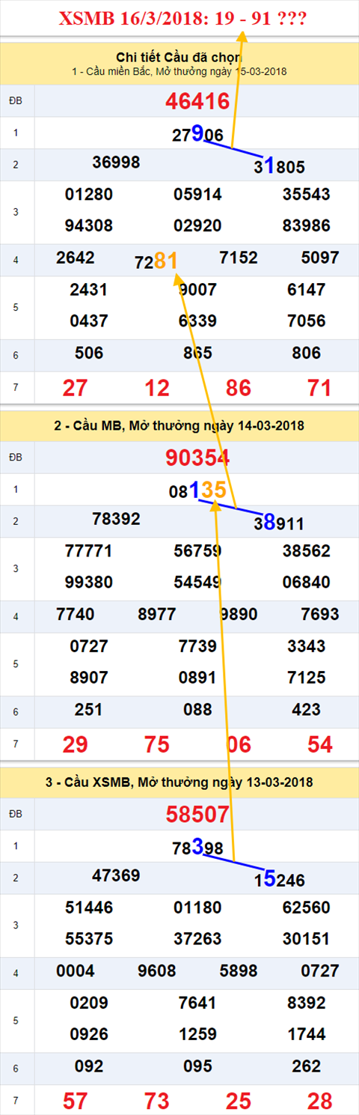
Task: Select third prize number 35543
Action: point(306,195)
